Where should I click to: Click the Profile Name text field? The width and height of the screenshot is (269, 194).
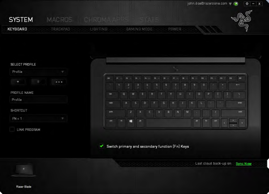pos(38,100)
